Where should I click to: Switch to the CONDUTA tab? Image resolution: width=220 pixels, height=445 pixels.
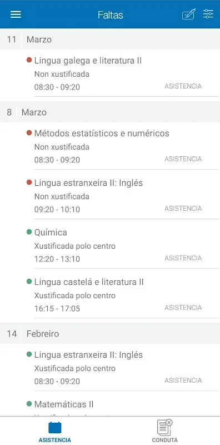pos(164,431)
